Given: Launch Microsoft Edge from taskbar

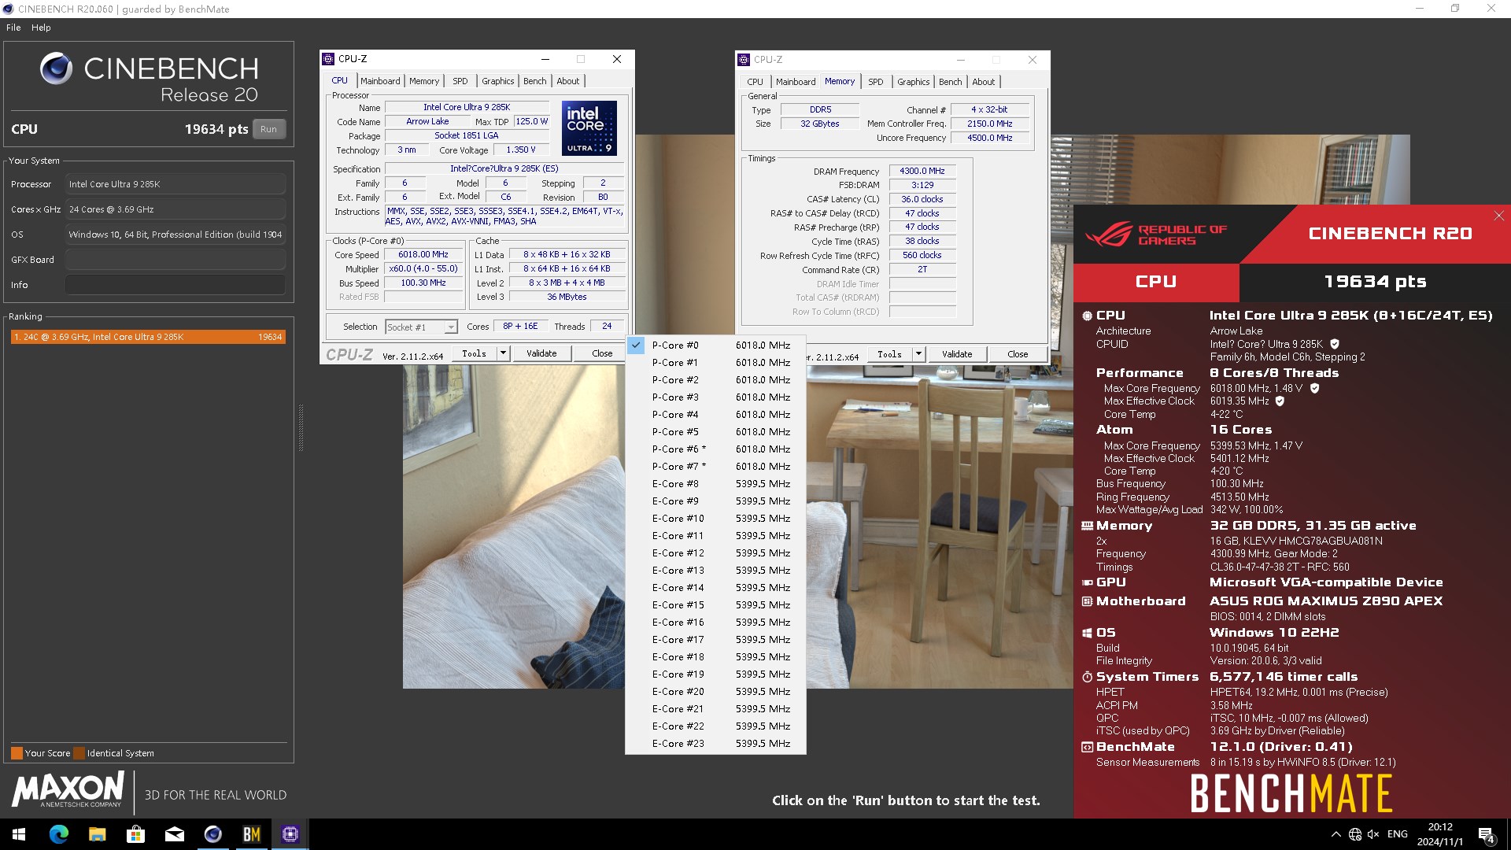Looking at the screenshot, I should click(x=59, y=834).
